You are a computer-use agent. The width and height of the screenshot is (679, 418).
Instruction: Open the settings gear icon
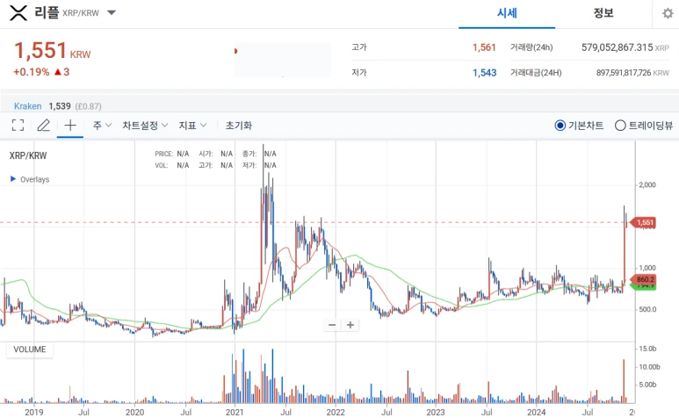coord(668,13)
